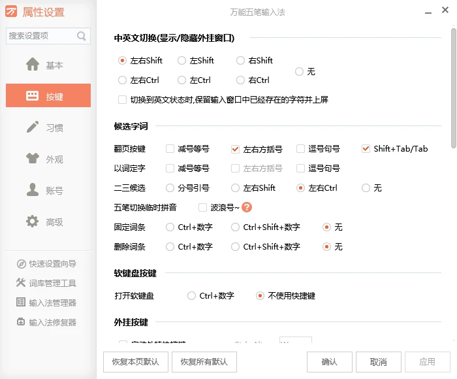Uncheck the Shift+Tab/Tab paging checkbox
Screen dimensions: 457x379
click(366, 149)
